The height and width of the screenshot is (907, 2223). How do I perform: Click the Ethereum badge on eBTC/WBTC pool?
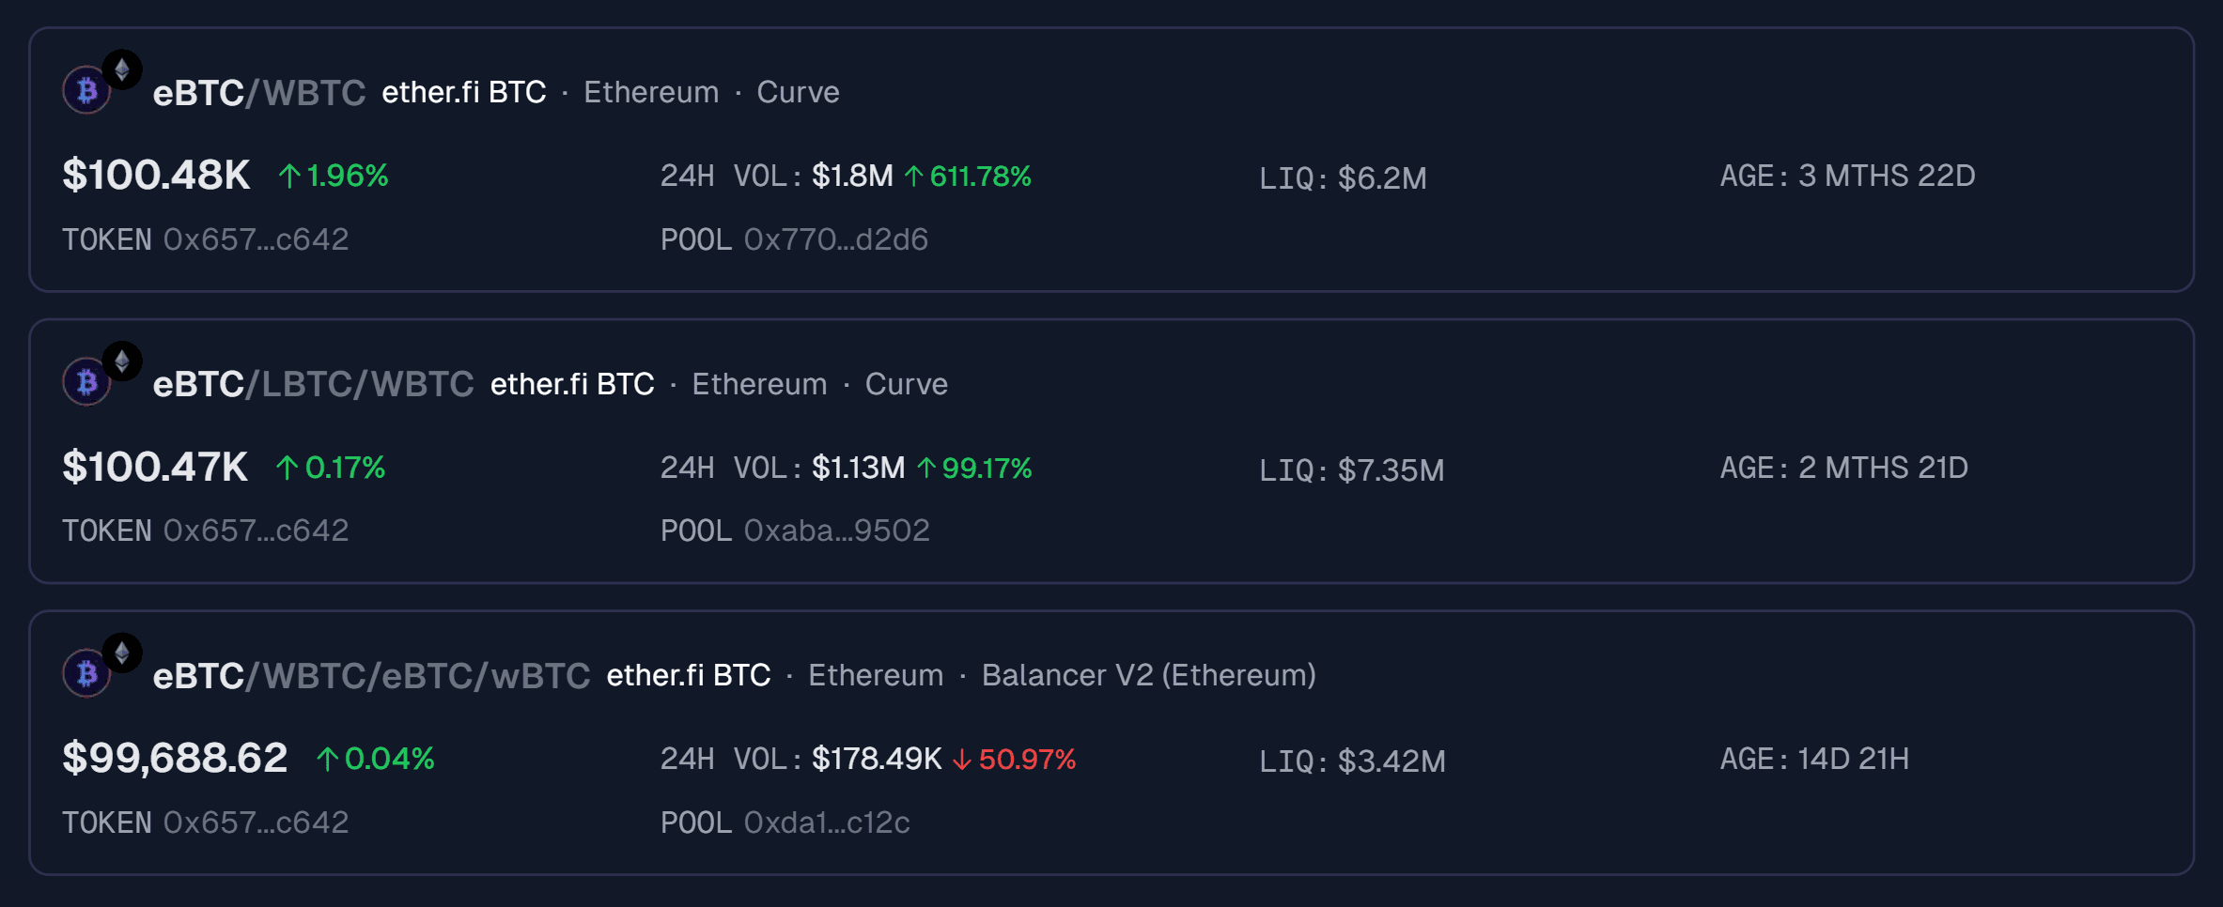point(122,69)
